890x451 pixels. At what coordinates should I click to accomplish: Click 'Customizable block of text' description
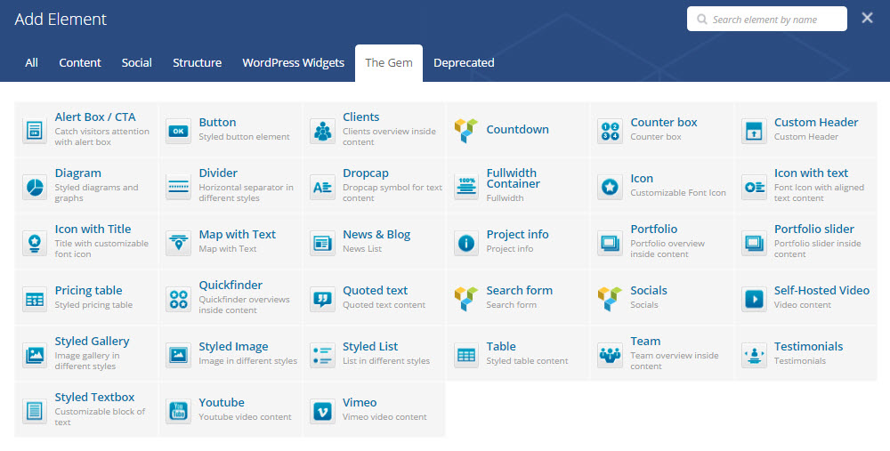click(x=100, y=417)
